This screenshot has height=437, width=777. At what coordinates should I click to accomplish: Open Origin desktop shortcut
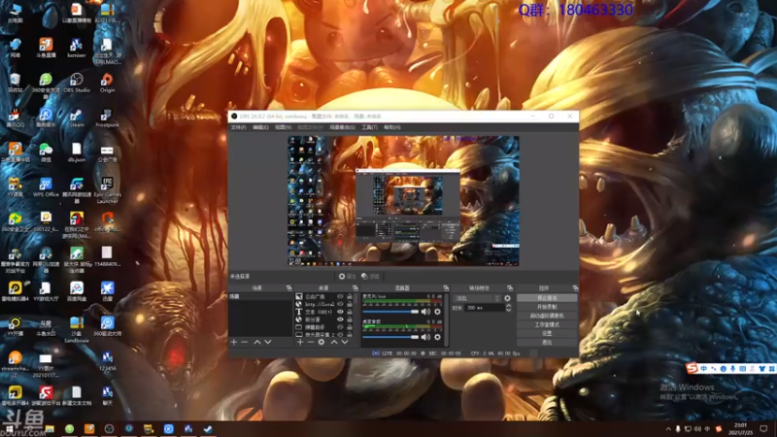click(x=107, y=83)
